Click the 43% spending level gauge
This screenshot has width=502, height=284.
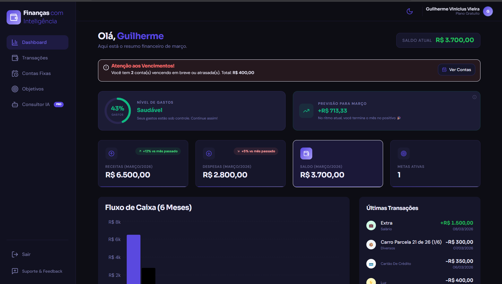tap(118, 110)
